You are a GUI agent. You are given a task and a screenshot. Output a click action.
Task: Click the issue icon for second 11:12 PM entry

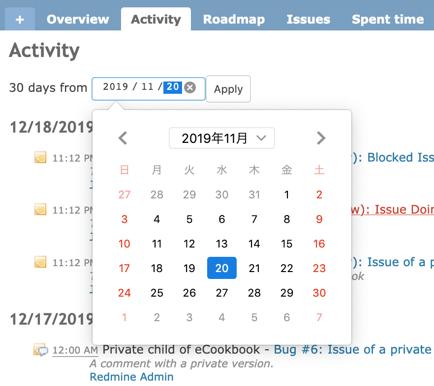pos(40,209)
